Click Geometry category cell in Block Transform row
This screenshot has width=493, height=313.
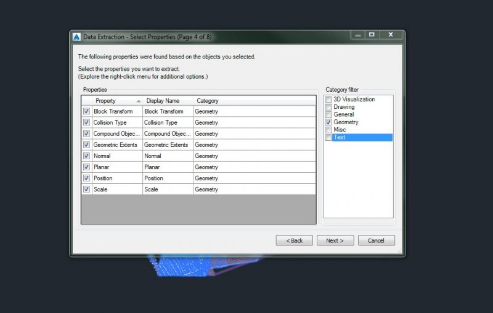[x=255, y=111]
